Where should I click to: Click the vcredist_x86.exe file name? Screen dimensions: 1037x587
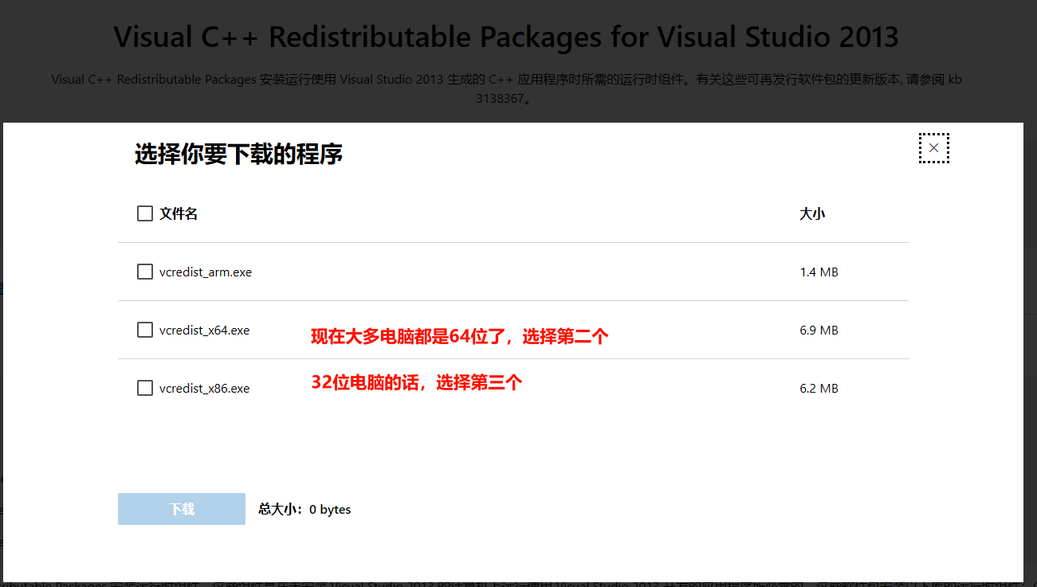coord(205,389)
